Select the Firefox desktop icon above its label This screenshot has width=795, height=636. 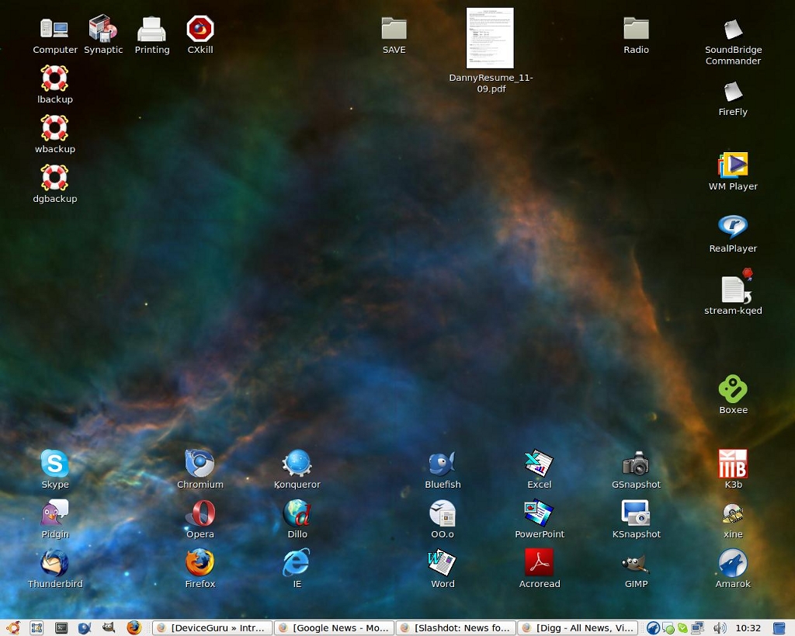coord(200,562)
